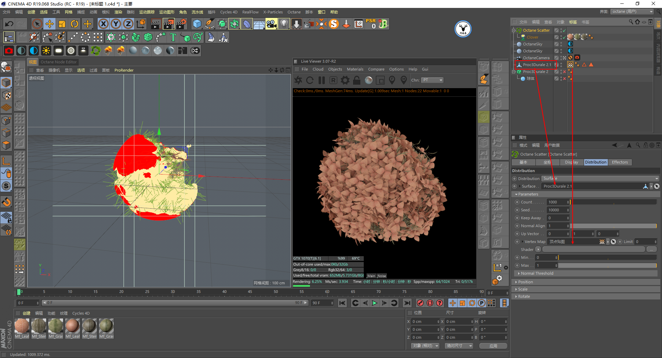Adjust the Normal Align slider
The width and height of the screenshot is (662, 358).
(x=613, y=226)
